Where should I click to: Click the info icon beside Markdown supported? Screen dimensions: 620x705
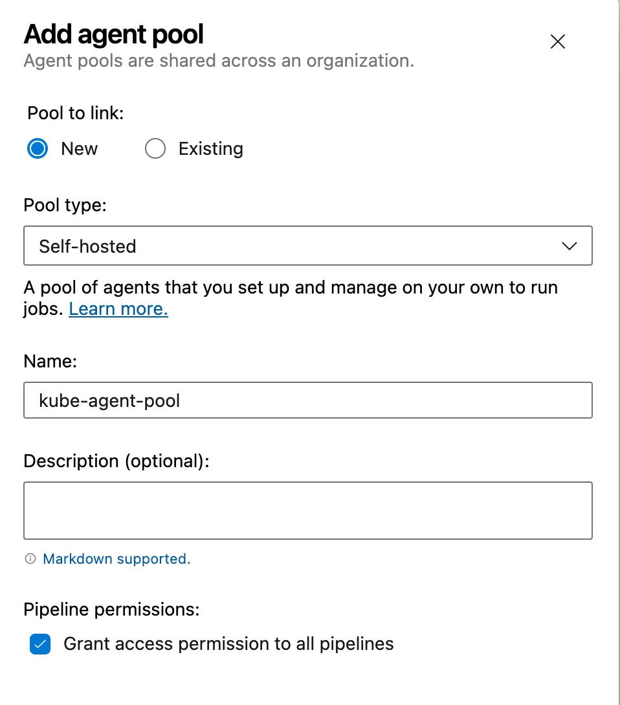tap(30, 559)
